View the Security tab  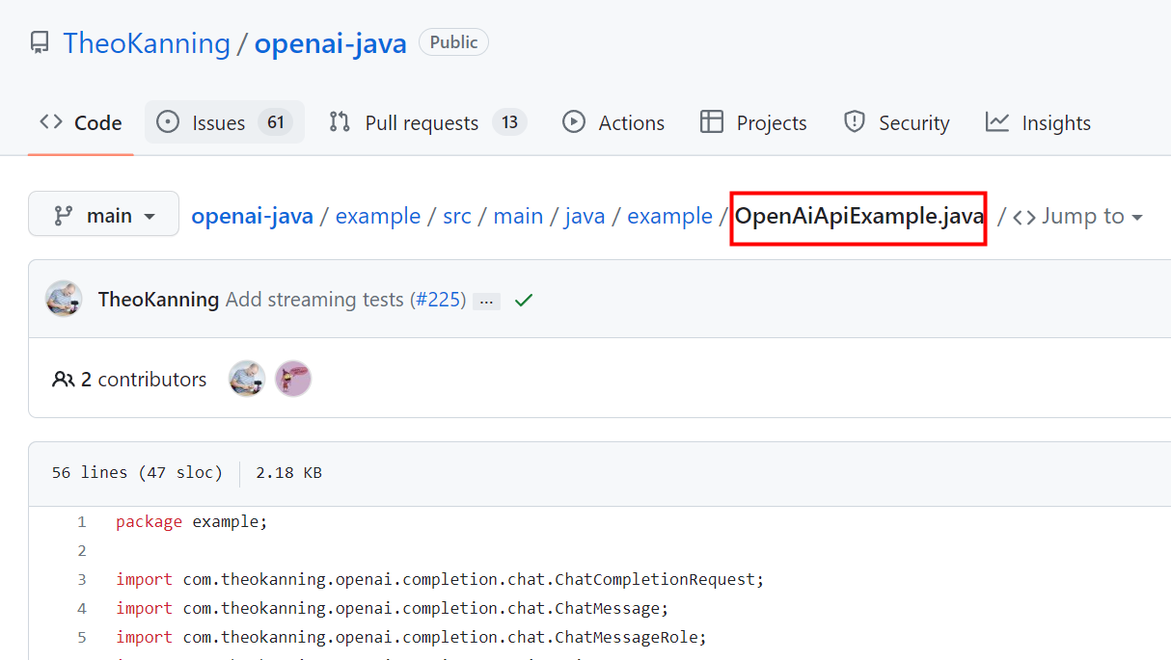point(896,122)
